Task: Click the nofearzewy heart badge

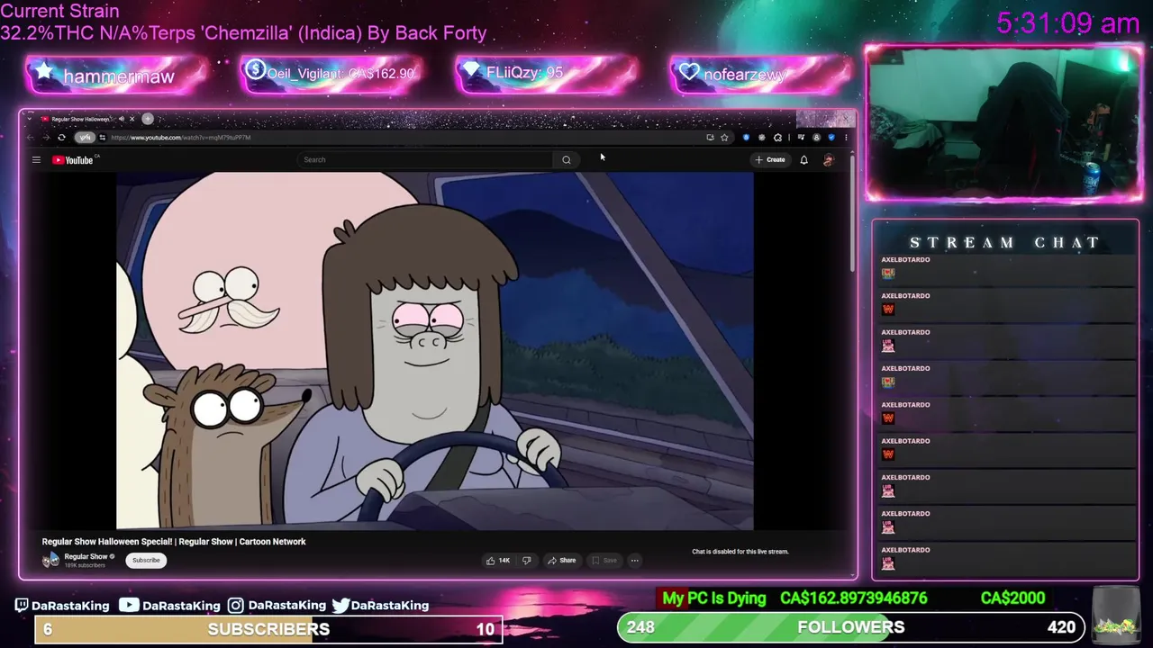Action: click(x=761, y=74)
